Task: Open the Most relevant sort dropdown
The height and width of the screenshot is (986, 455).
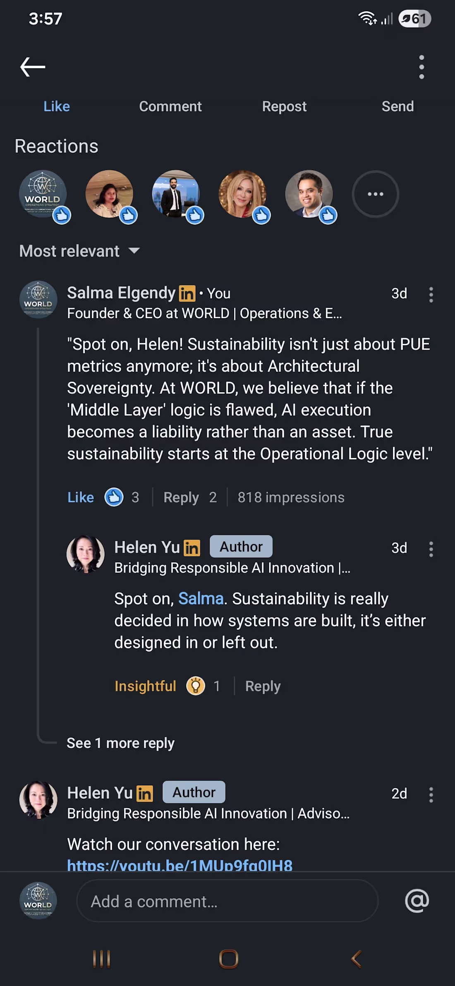Action: (x=79, y=251)
